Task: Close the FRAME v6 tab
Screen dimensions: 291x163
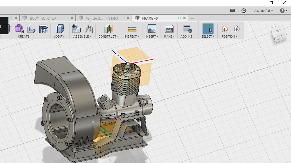Action: point(184,18)
